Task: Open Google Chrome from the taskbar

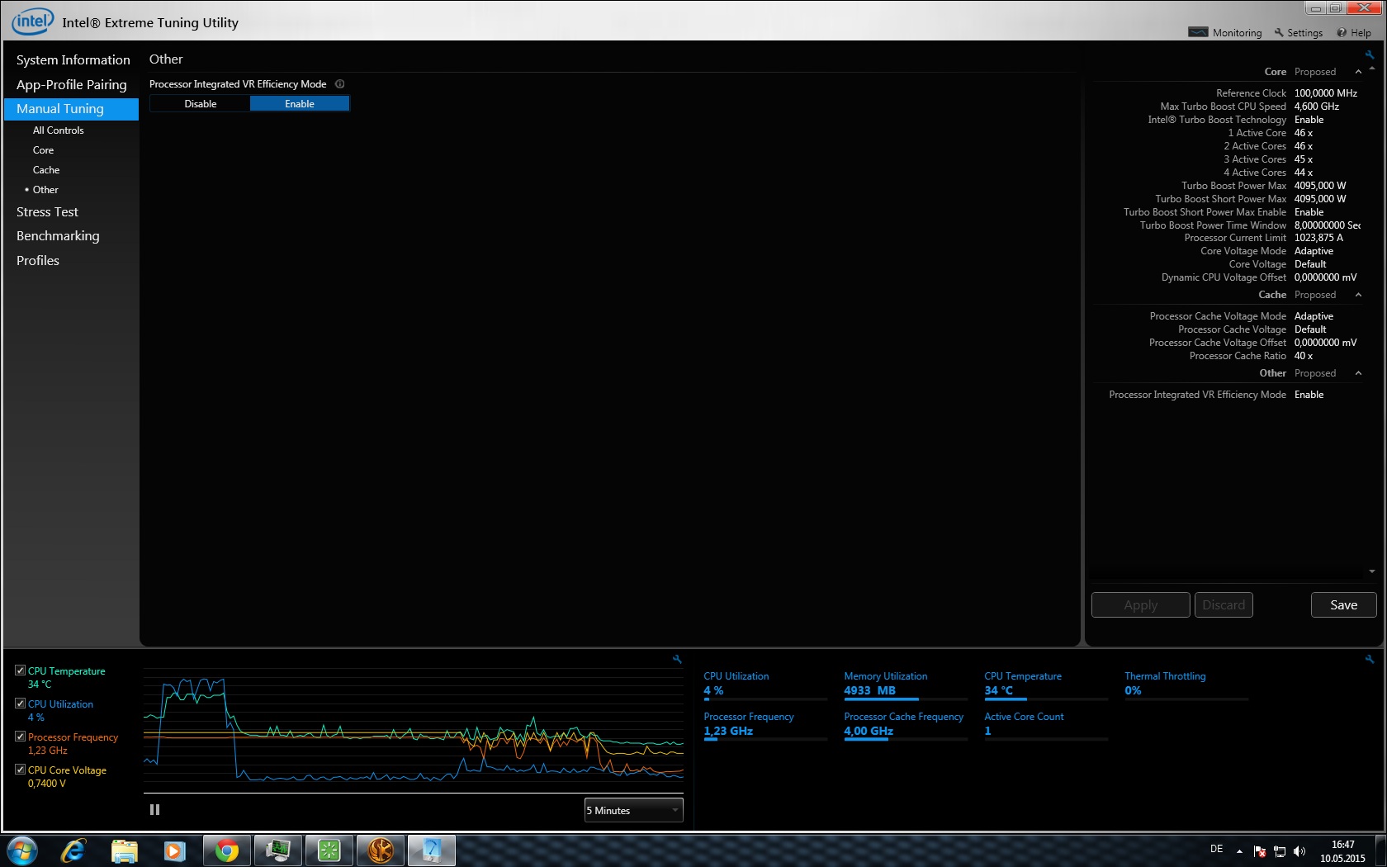Action: (x=227, y=850)
